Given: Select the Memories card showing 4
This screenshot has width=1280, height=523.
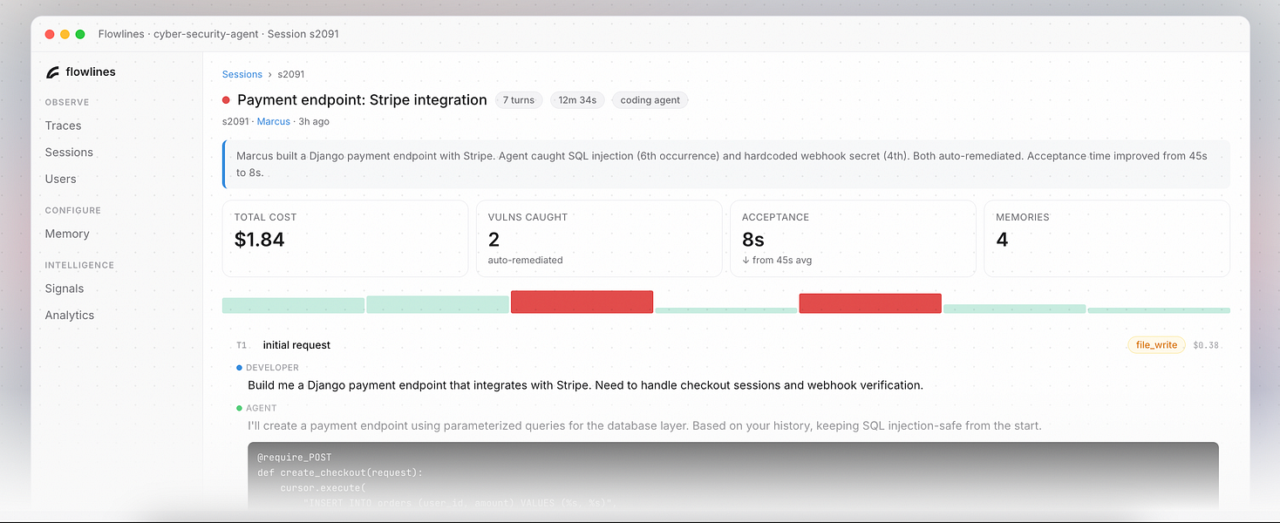Looking at the screenshot, I should coord(1106,239).
